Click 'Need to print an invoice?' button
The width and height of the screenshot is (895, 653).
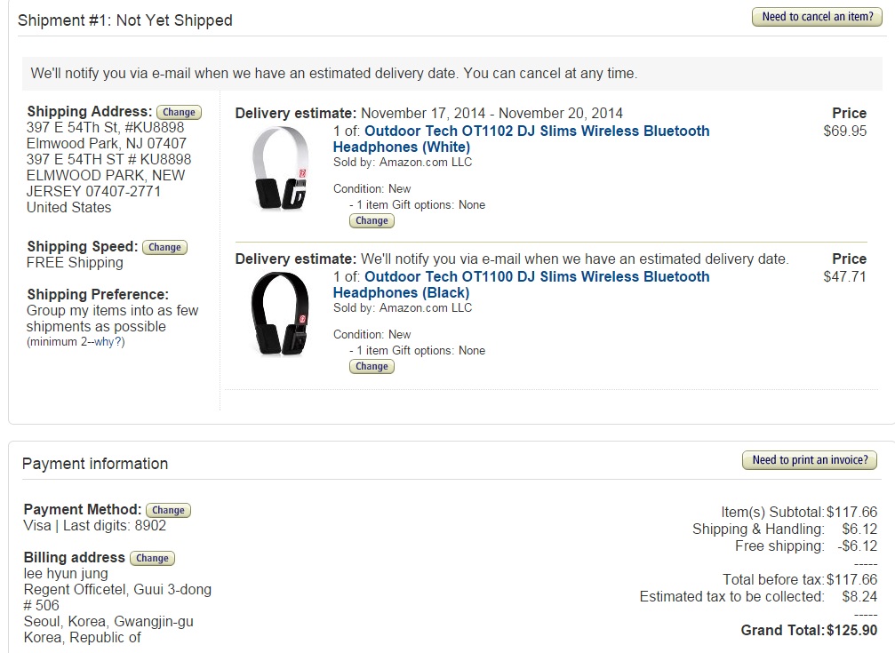click(x=810, y=460)
